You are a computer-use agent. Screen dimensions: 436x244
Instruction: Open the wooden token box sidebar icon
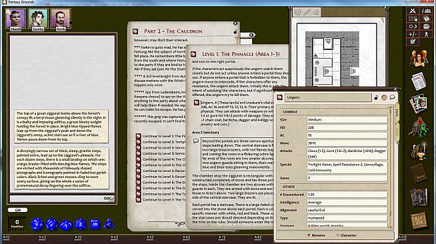click(x=419, y=221)
